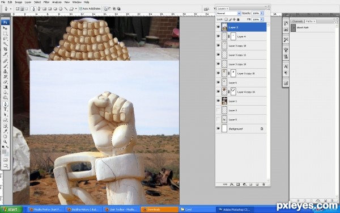Click Layer 4 mask thumbnail
Viewport: 340px width, 213px height.
click(x=233, y=36)
